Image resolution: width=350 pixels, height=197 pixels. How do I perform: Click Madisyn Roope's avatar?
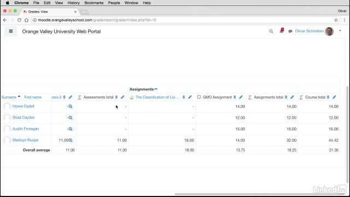7,140
